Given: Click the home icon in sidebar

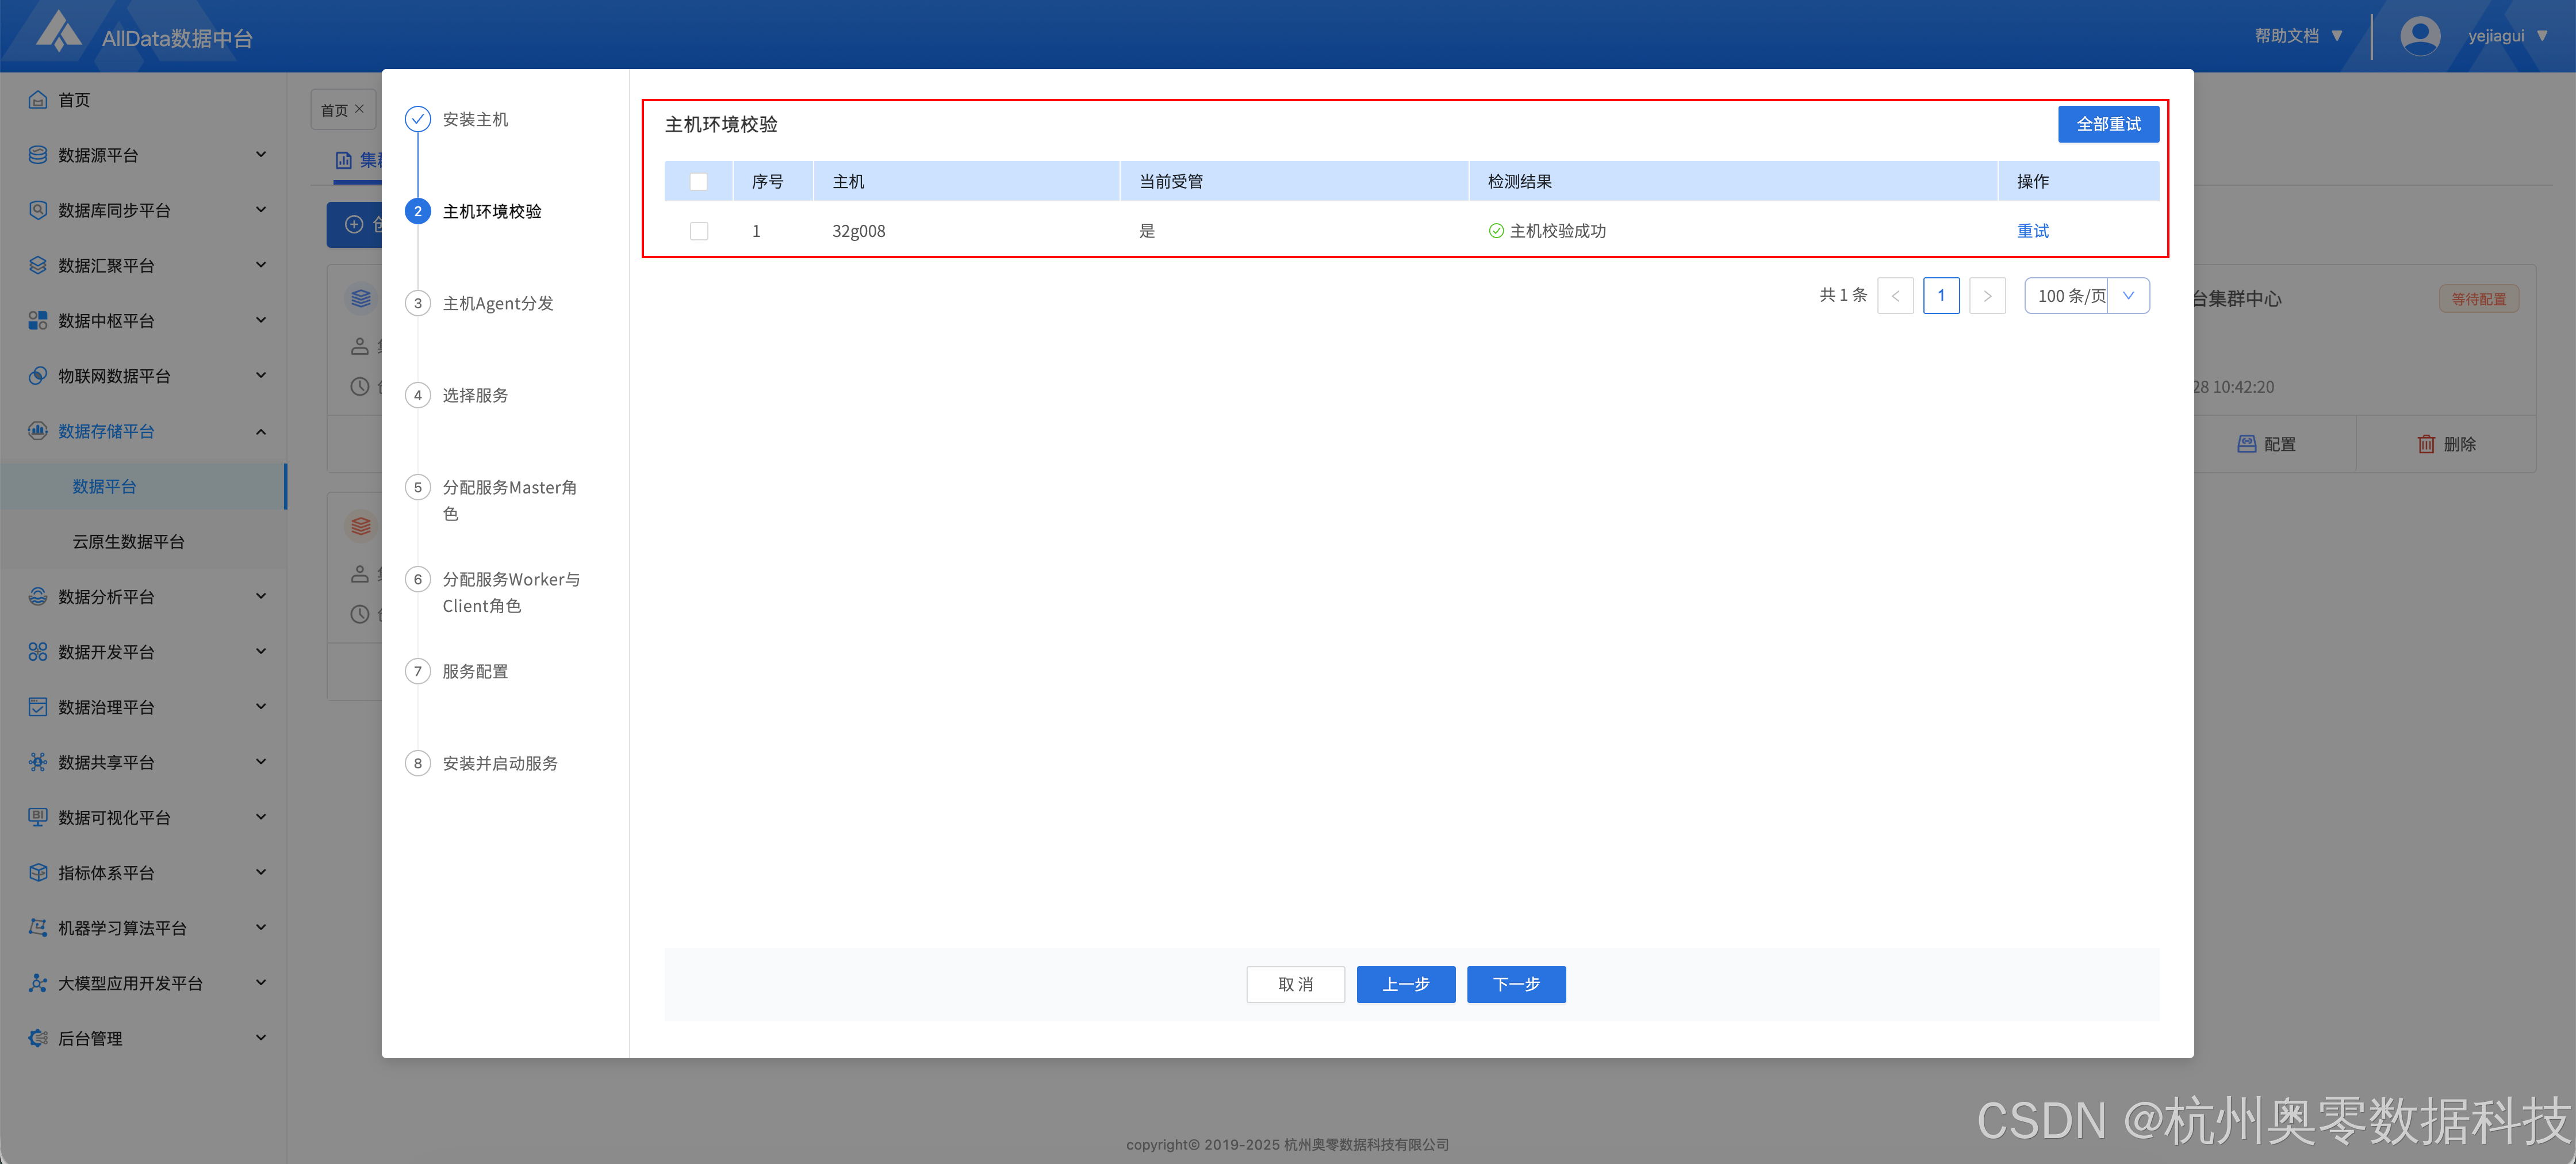Looking at the screenshot, I should pyautogui.click(x=38, y=100).
